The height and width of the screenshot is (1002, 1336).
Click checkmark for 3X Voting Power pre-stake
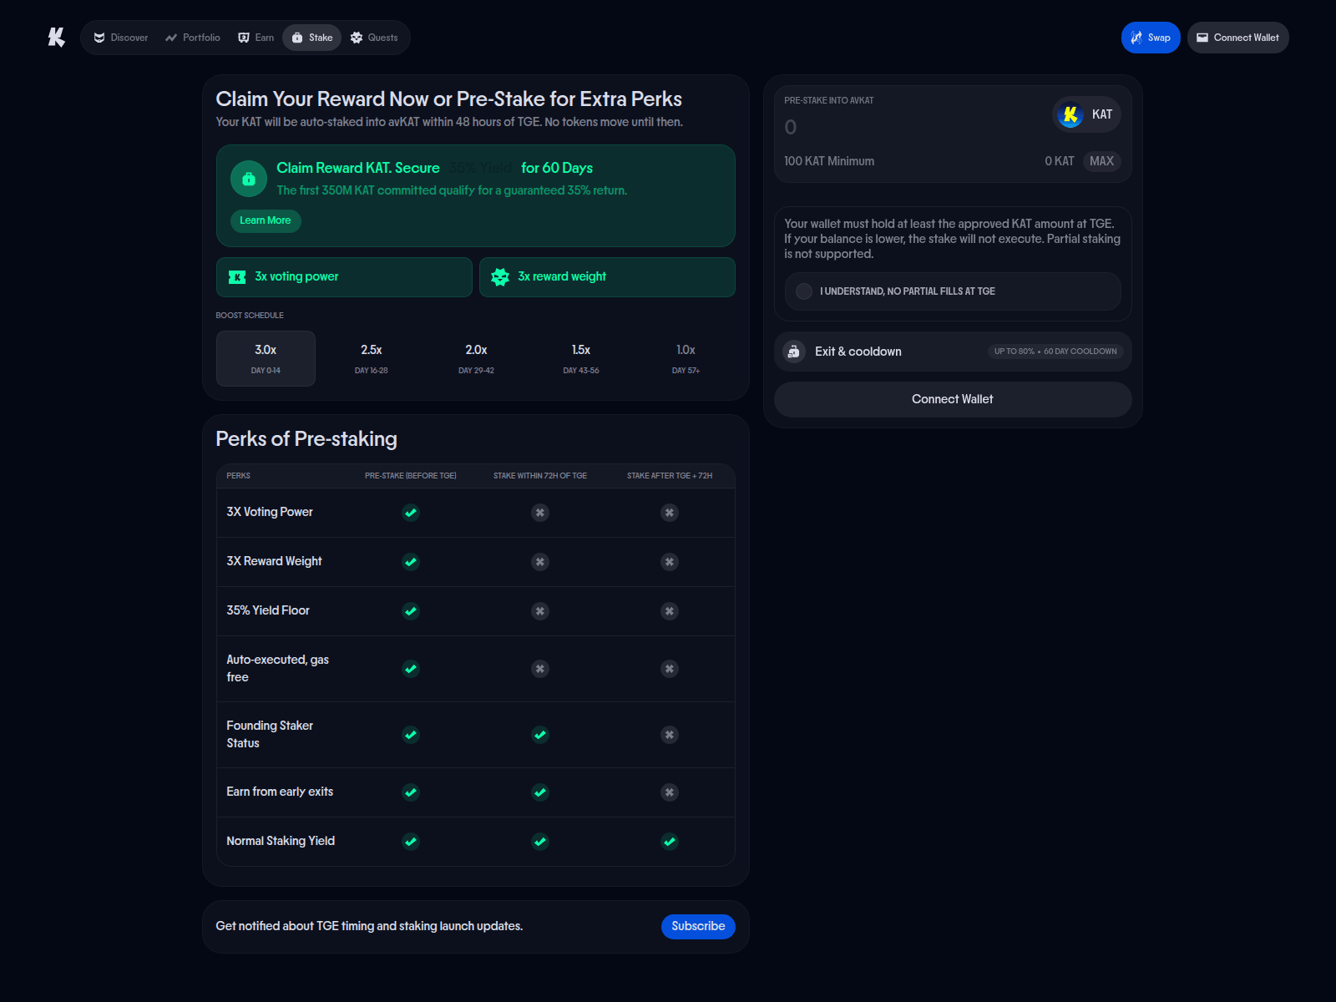pyautogui.click(x=410, y=513)
